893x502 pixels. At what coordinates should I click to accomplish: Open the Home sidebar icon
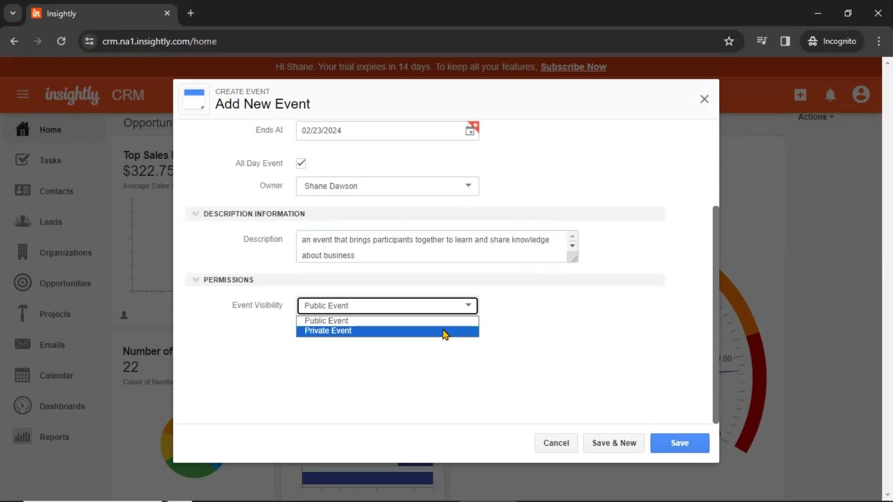(x=22, y=129)
